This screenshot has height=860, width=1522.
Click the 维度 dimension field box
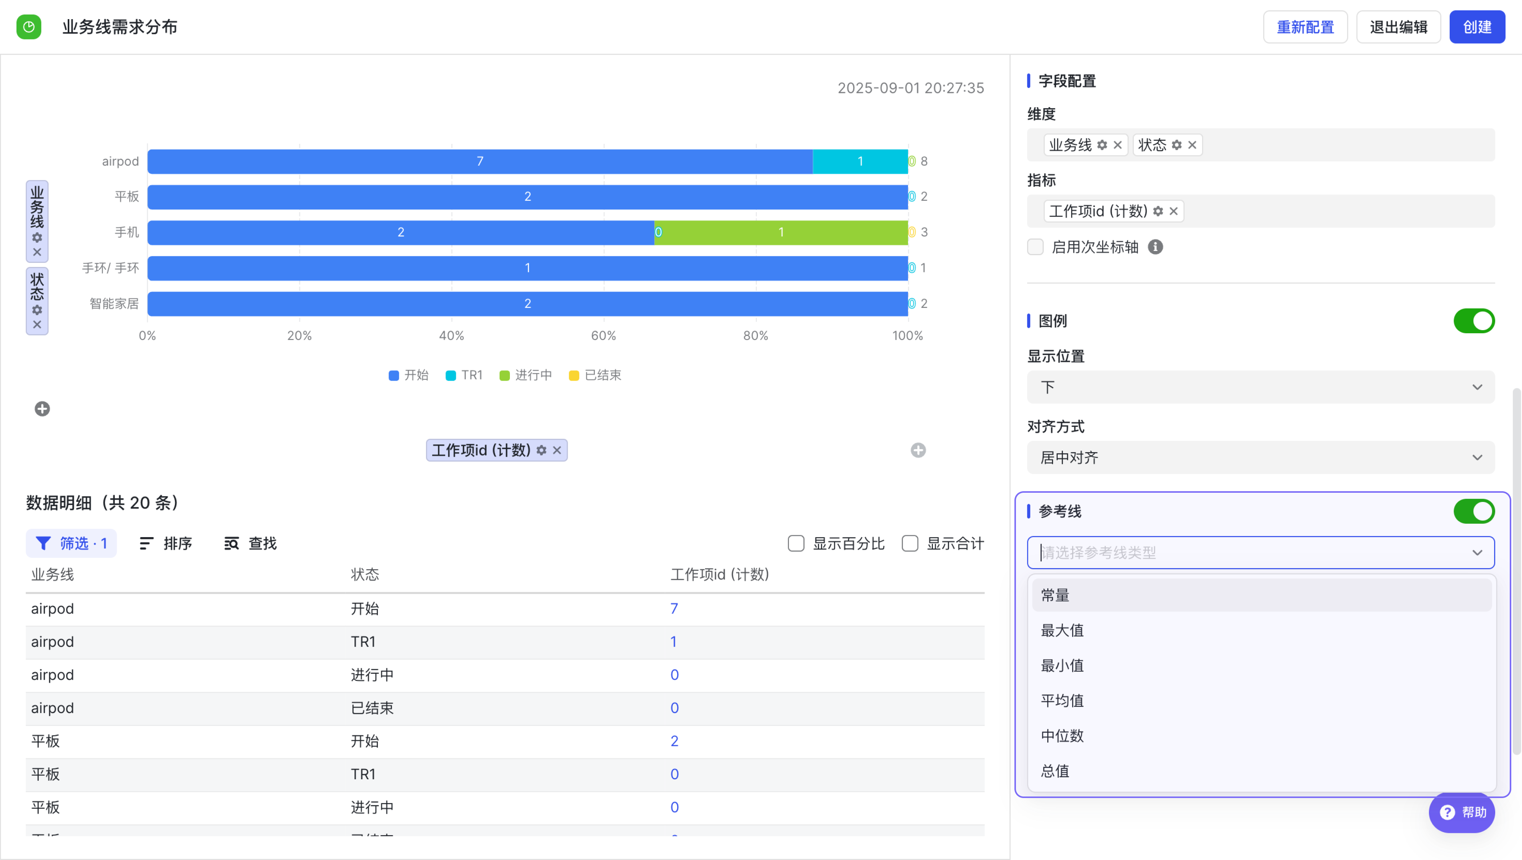click(1261, 145)
